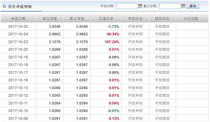Click the 净值日期 column header
This screenshot has height=122, width=210.
tap(18, 19)
